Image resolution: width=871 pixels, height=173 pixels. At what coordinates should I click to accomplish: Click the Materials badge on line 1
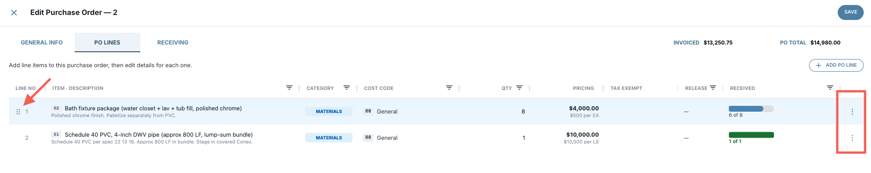click(329, 112)
